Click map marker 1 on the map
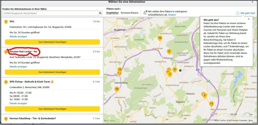 (170, 74)
